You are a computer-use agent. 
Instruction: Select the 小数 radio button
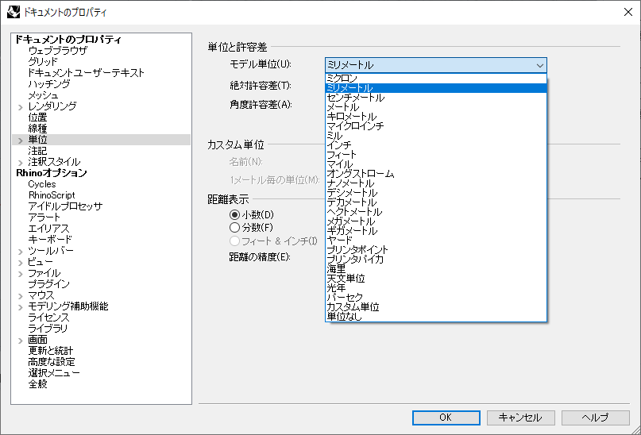[x=234, y=215]
